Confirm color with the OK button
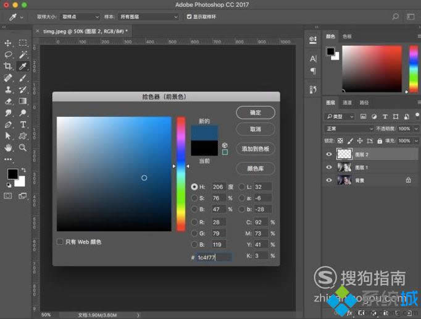 [x=256, y=113]
